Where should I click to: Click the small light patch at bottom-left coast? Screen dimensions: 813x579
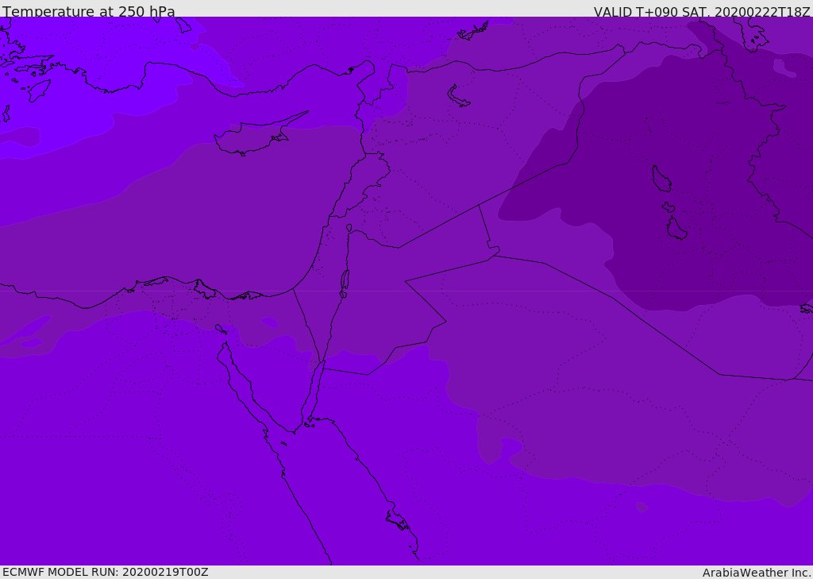coord(30,343)
